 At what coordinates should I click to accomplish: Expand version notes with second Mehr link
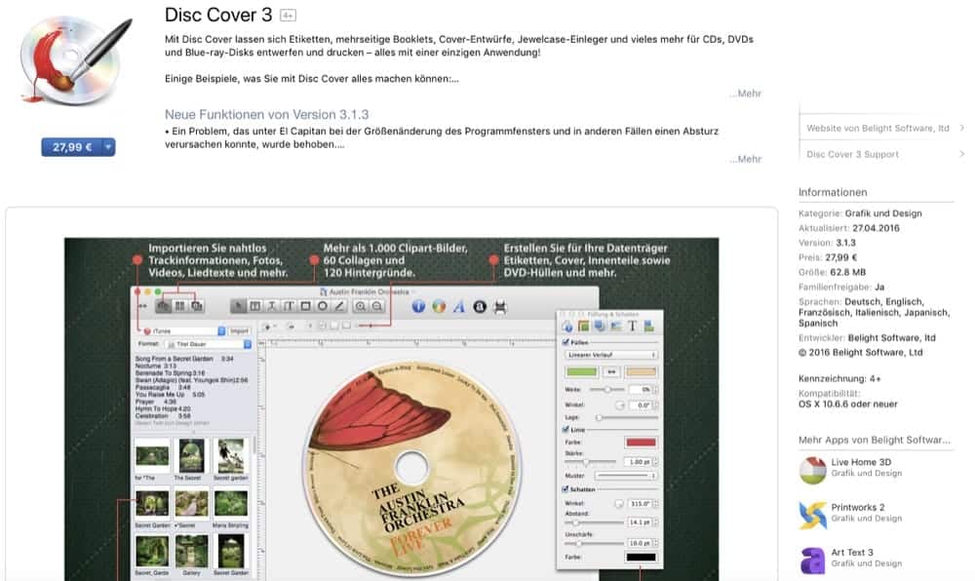point(746,159)
